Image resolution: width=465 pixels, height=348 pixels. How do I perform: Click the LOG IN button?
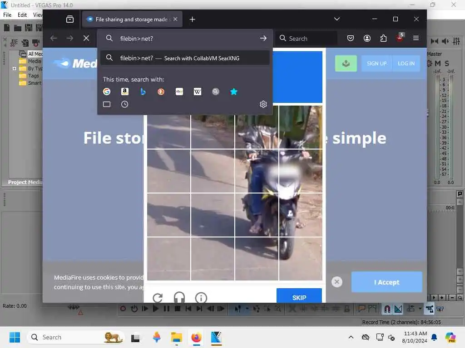406,63
